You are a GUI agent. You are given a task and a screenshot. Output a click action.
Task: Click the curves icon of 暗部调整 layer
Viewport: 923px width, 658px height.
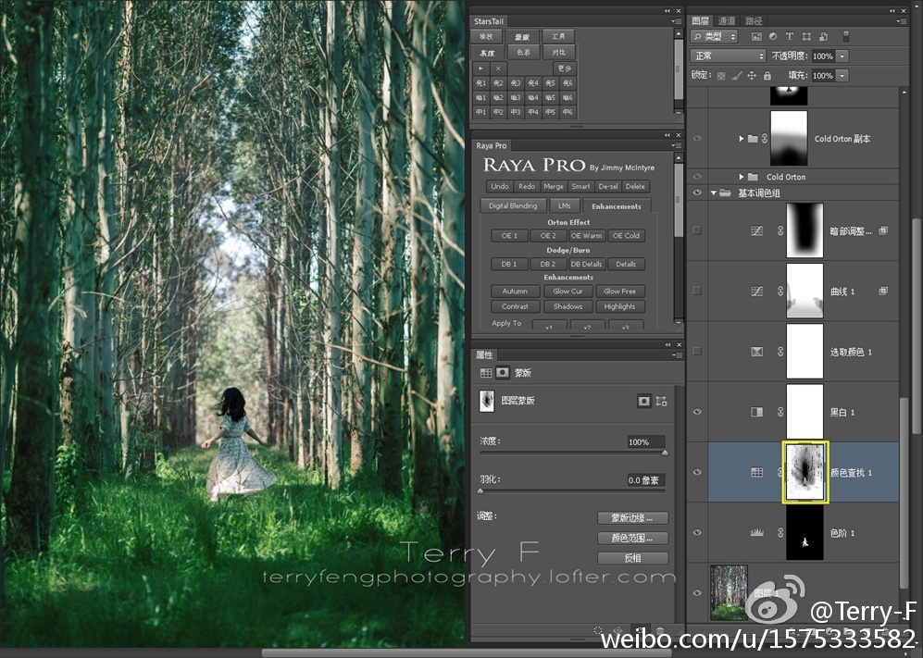757,231
